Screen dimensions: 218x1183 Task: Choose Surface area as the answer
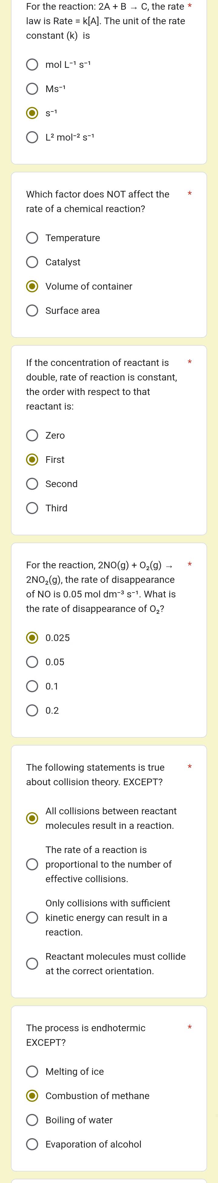32,311
